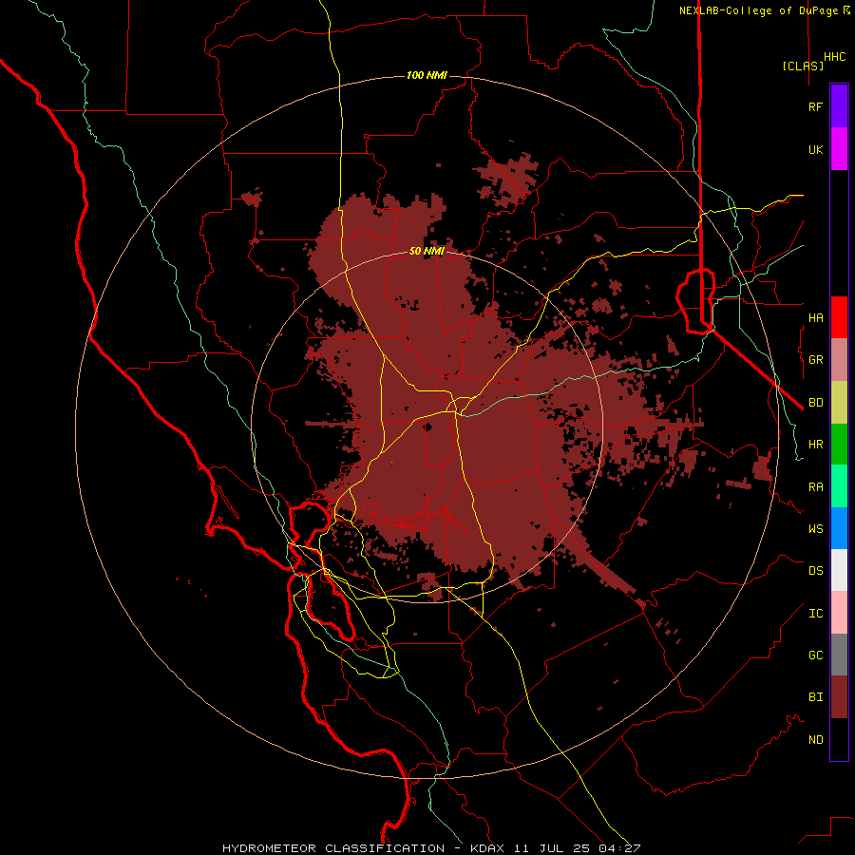Click 'HYDROMETEOR CLASSIFICATION' title text
855x855 pixels.
[333, 848]
